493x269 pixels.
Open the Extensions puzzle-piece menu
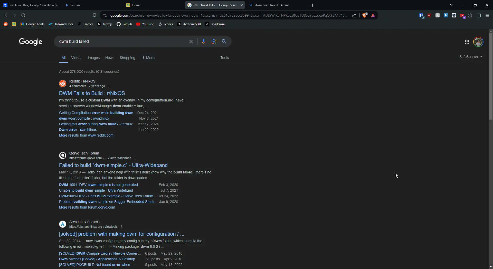[x=470, y=15]
